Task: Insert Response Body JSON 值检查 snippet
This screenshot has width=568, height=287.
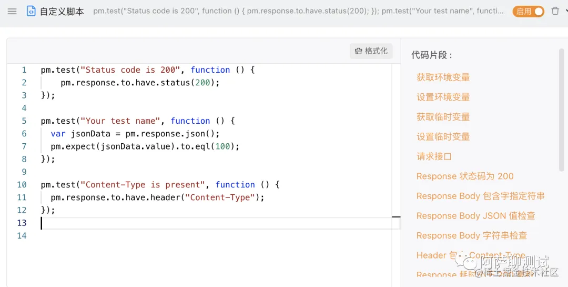Action: pos(475,216)
